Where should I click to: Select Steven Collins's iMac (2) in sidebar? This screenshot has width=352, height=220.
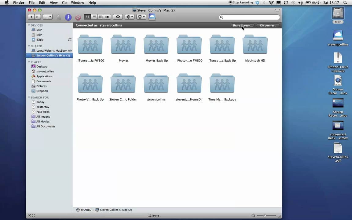(x=50, y=55)
